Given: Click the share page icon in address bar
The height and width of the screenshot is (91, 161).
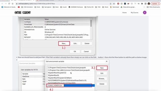Looking at the screenshot, I should pyautogui.click(x=110, y=4).
